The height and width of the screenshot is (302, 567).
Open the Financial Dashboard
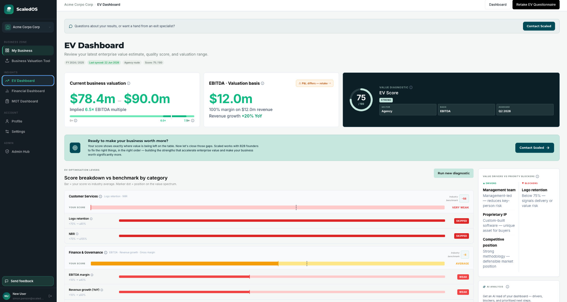28,91
